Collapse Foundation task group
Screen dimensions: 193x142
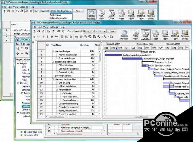(57, 90)
